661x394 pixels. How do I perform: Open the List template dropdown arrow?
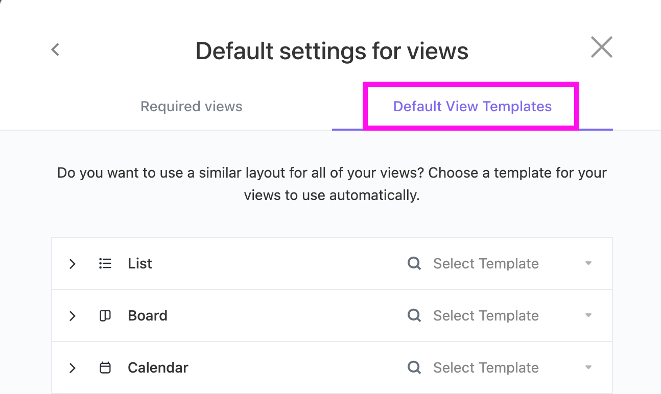point(588,264)
